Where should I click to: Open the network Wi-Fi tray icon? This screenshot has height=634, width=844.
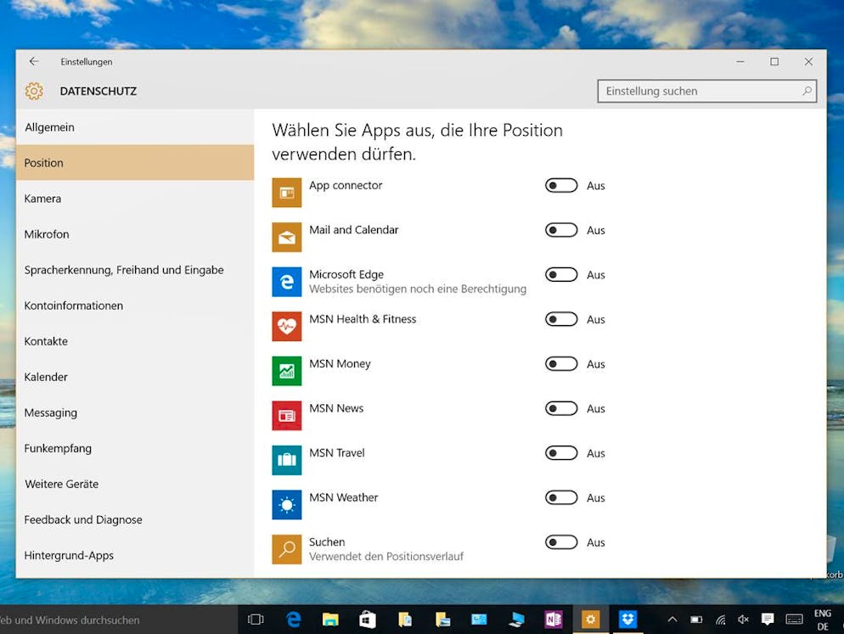tap(720, 620)
